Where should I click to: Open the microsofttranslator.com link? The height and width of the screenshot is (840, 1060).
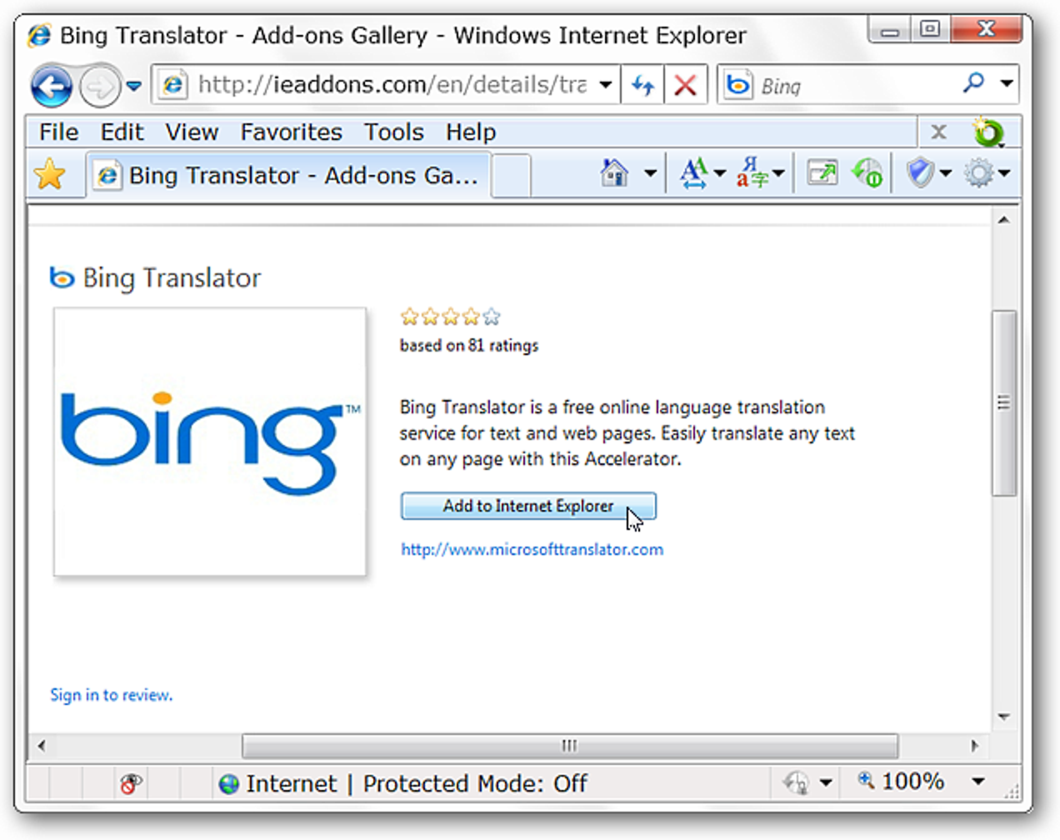(532, 549)
